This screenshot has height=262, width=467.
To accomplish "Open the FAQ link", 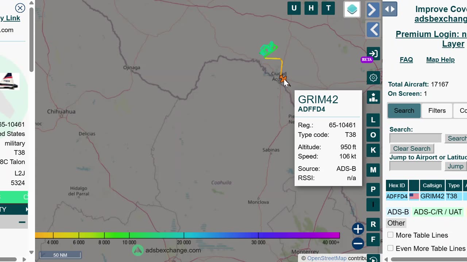I will (406, 60).
